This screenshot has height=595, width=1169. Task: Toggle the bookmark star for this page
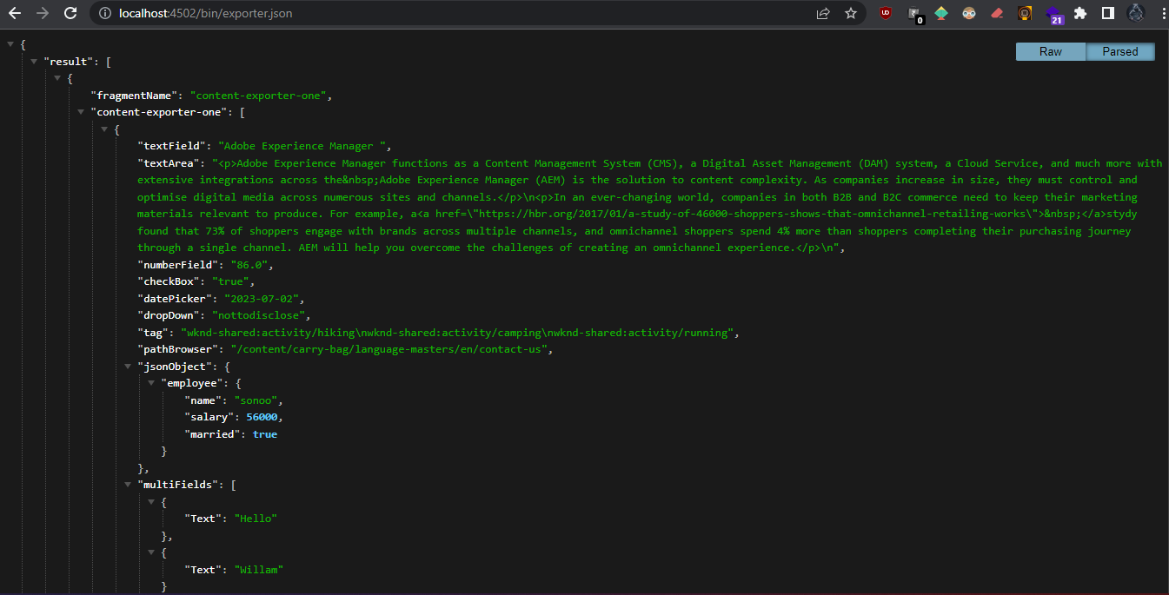[851, 13]
